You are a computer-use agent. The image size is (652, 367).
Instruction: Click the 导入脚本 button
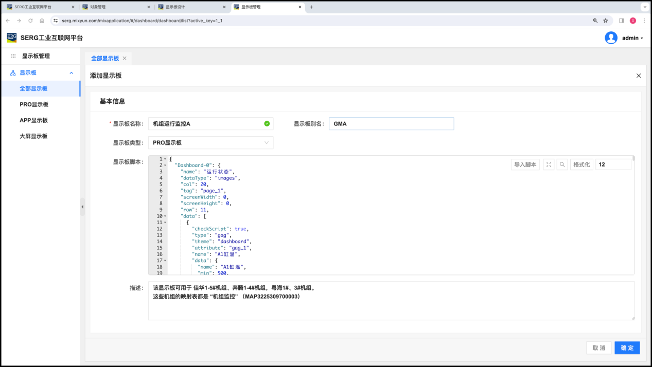coord(525,164)
